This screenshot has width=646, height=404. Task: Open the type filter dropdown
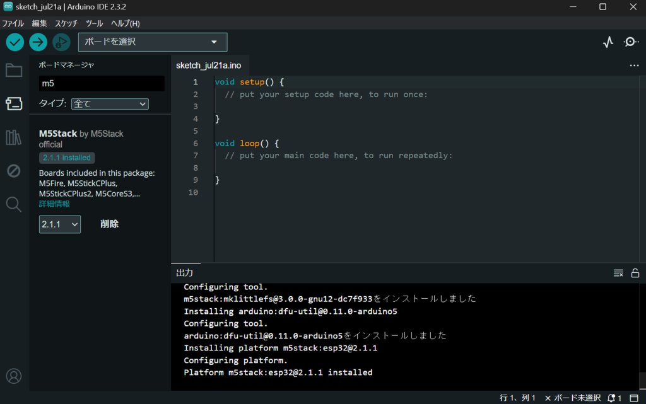pos(110,104)
